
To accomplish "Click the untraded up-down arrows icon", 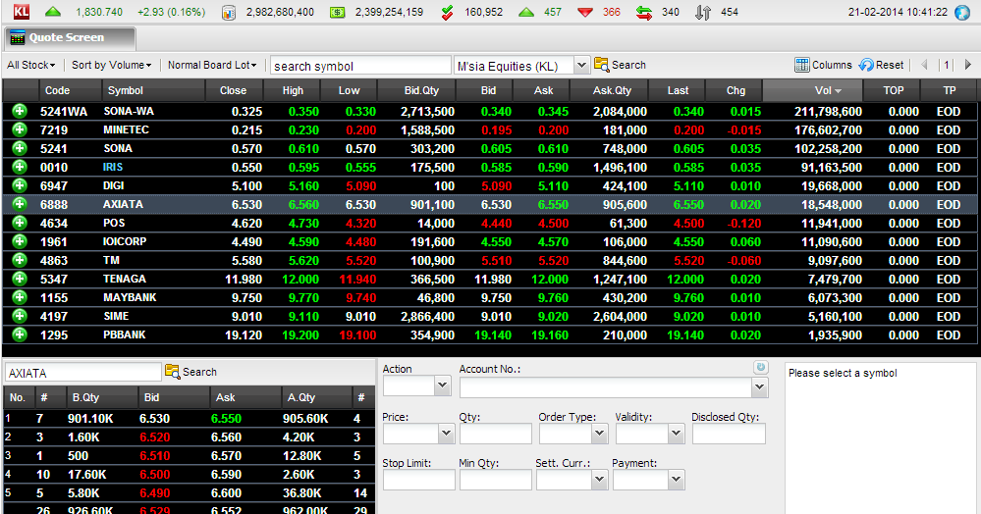I will [702, 12].
